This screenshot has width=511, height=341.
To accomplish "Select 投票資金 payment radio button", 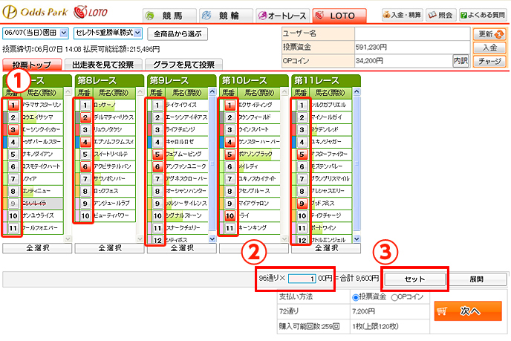I will pyautogui.click(x=354, y=297).
